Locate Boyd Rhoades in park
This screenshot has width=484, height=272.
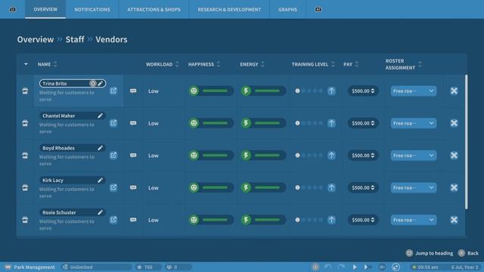click(113, 155)
